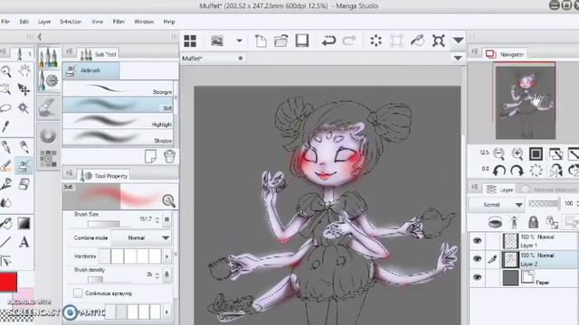Click the Navigator zoom in icon
This screenshot has width=579, height=325.
[x=517, y=153]
